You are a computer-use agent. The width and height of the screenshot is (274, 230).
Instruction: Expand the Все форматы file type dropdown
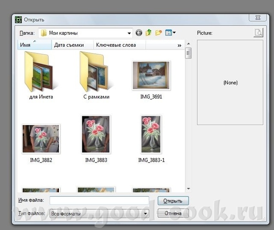pos(145,214)
